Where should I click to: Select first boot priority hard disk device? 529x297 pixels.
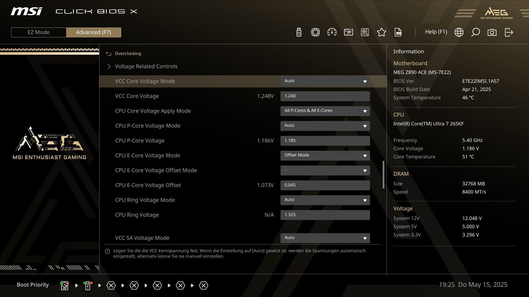[64, 285]
